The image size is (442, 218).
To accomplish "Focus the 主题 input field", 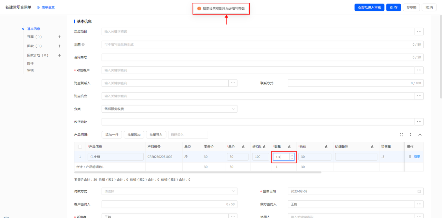I will [262, 45].
